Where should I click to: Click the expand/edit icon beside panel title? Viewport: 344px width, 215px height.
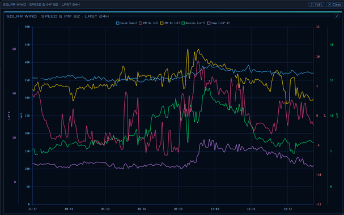(337, 16)
